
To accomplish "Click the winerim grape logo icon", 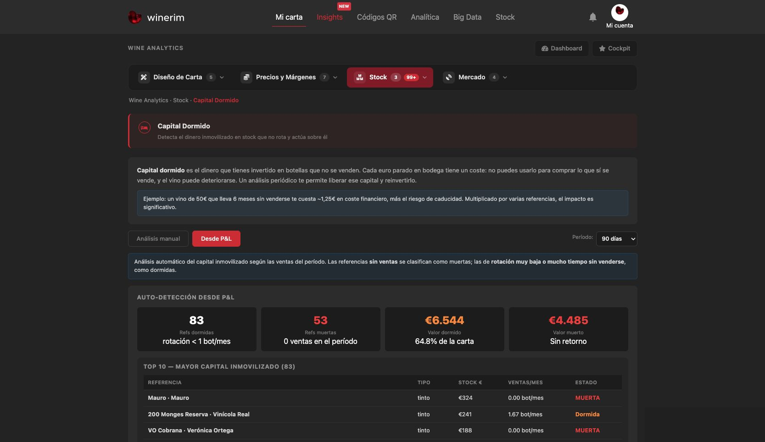I will [134, 17].
